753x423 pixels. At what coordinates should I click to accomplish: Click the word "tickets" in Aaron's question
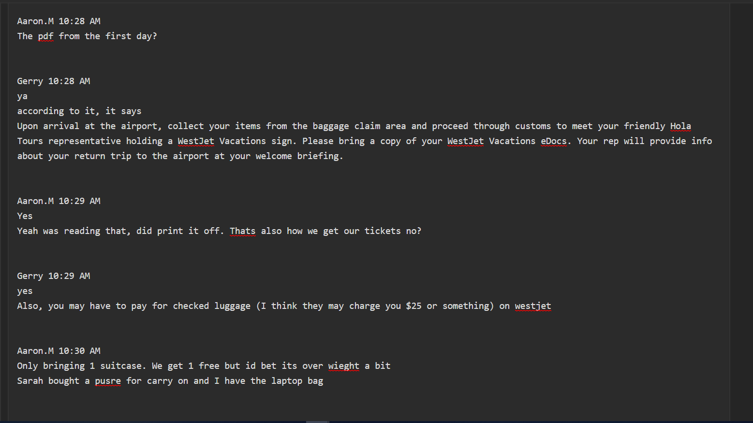(382, 231)
